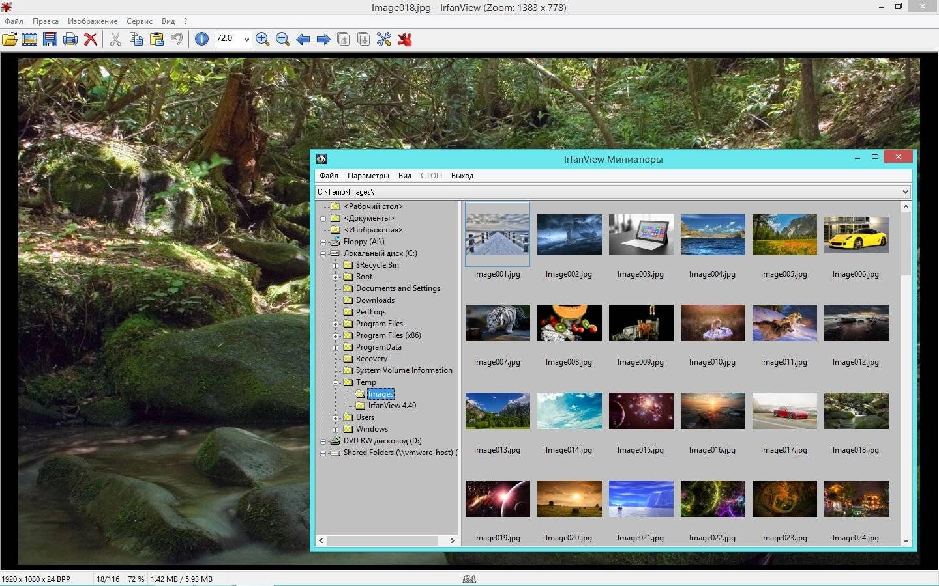
Task: Click the panda icon in Thumbnails title bar
Action: [321, 159]
